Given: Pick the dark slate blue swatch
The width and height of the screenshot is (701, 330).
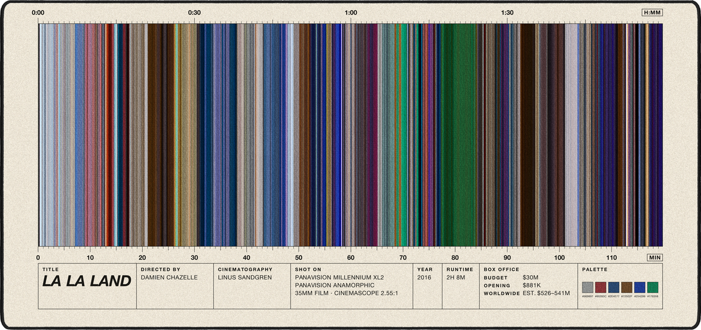Looking at the screenshot, I should tap(614, 287).
